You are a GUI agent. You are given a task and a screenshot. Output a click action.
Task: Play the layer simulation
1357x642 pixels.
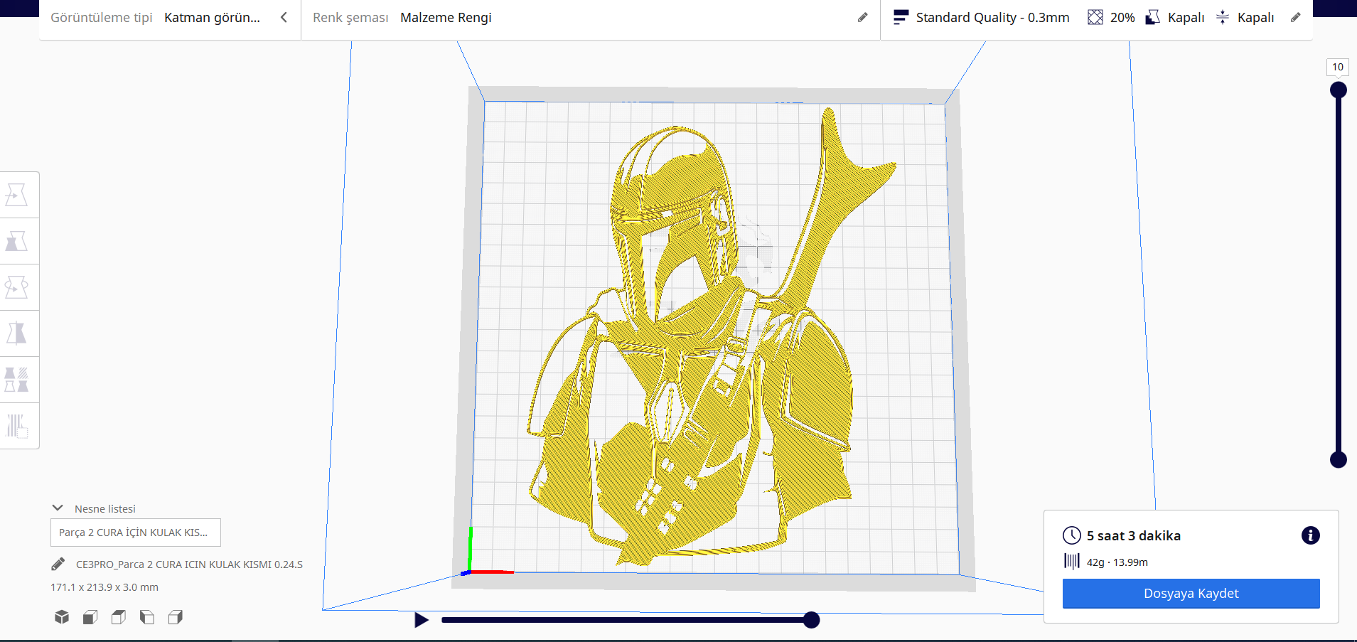(422, 620)
